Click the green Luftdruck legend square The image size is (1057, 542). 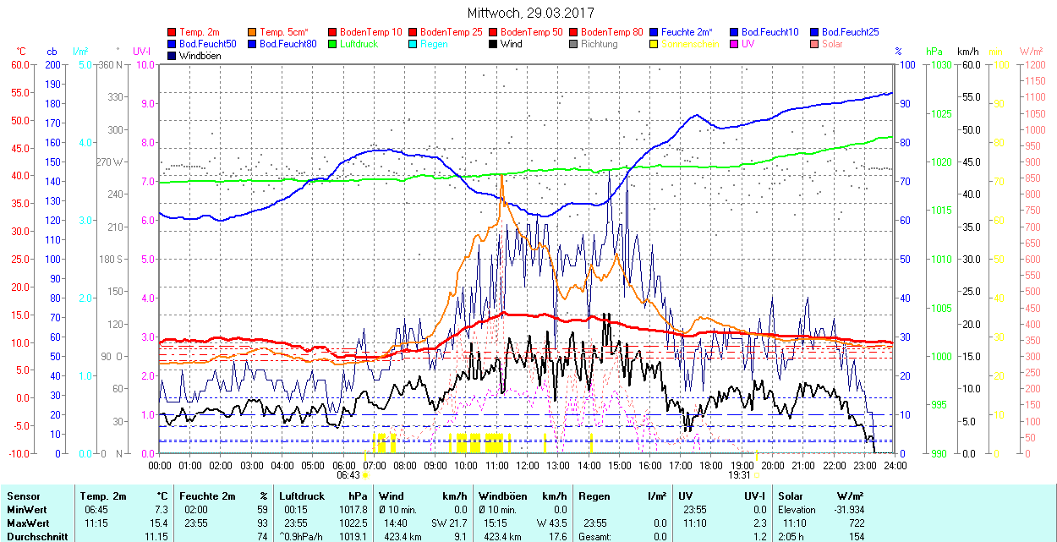coord(333,44)
